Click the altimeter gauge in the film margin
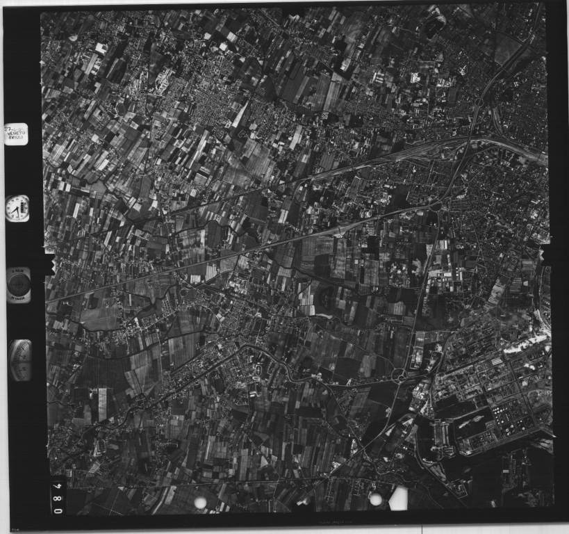Screen dimensions: 569x534 point(20,359)
